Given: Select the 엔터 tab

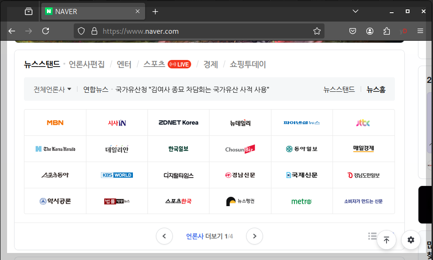Looking at the screenshot, I should click(124, 65).
